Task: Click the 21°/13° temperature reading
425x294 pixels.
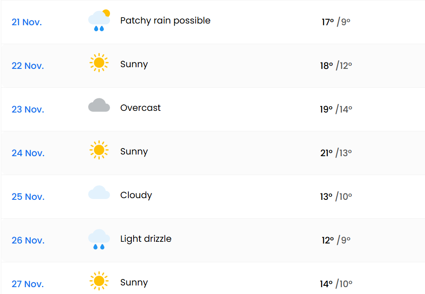Action: coord(336,153)
